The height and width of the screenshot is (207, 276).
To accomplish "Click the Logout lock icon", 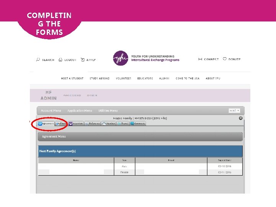I will tap(61, 59).
